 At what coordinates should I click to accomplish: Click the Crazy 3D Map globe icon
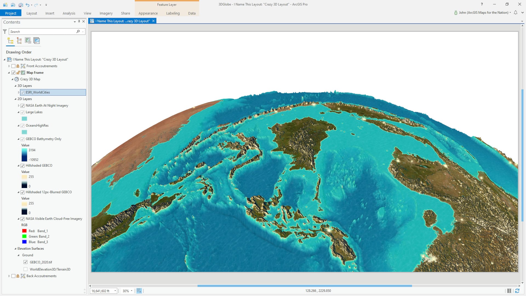pos(17,79)
